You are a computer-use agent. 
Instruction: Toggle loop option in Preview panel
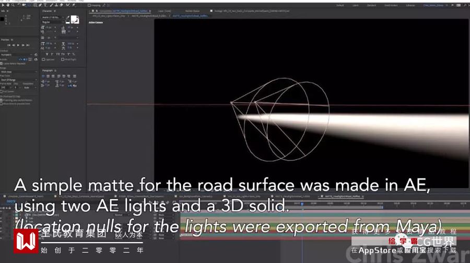click(36, 59)
